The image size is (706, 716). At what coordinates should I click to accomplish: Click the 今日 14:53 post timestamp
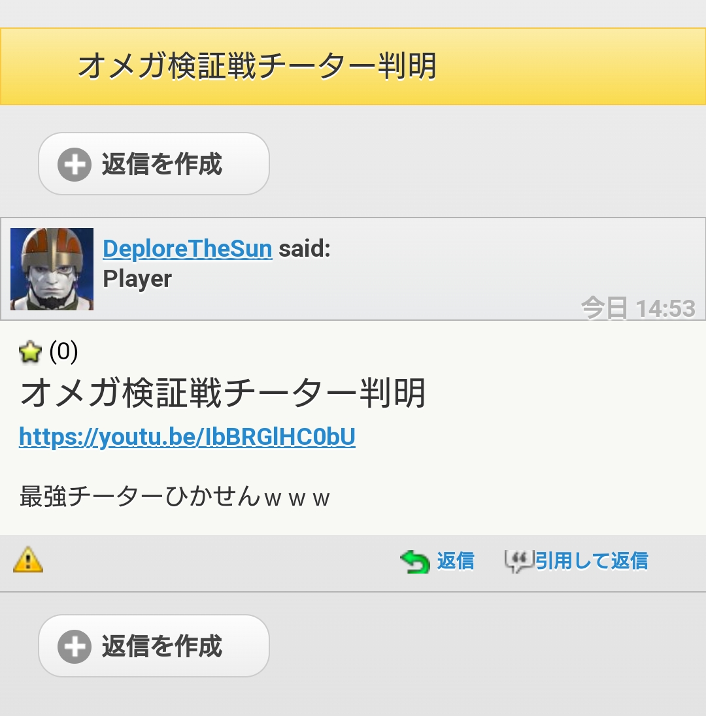[639, 308]
